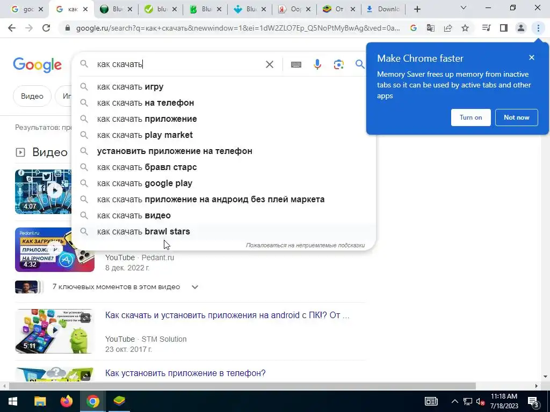Show hidden tray icons
Viewport: 550px width, 412px height.
click(454, 401)
